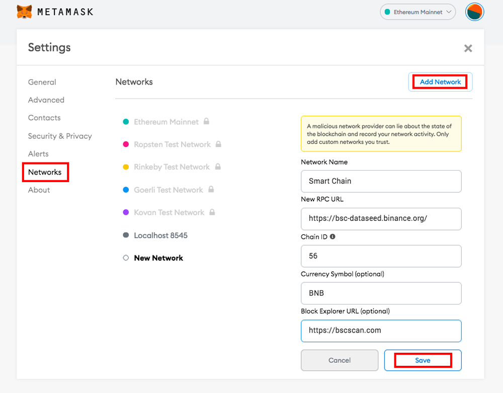This screenshot has width=503, height=393.
Task: Click the hollow circle beside New Network
Action: click(126, 258)
